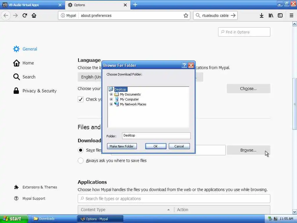Viewport: 297px width, 223px height.
Task: Open the English language dropdown
Action: tap(140, 77)
